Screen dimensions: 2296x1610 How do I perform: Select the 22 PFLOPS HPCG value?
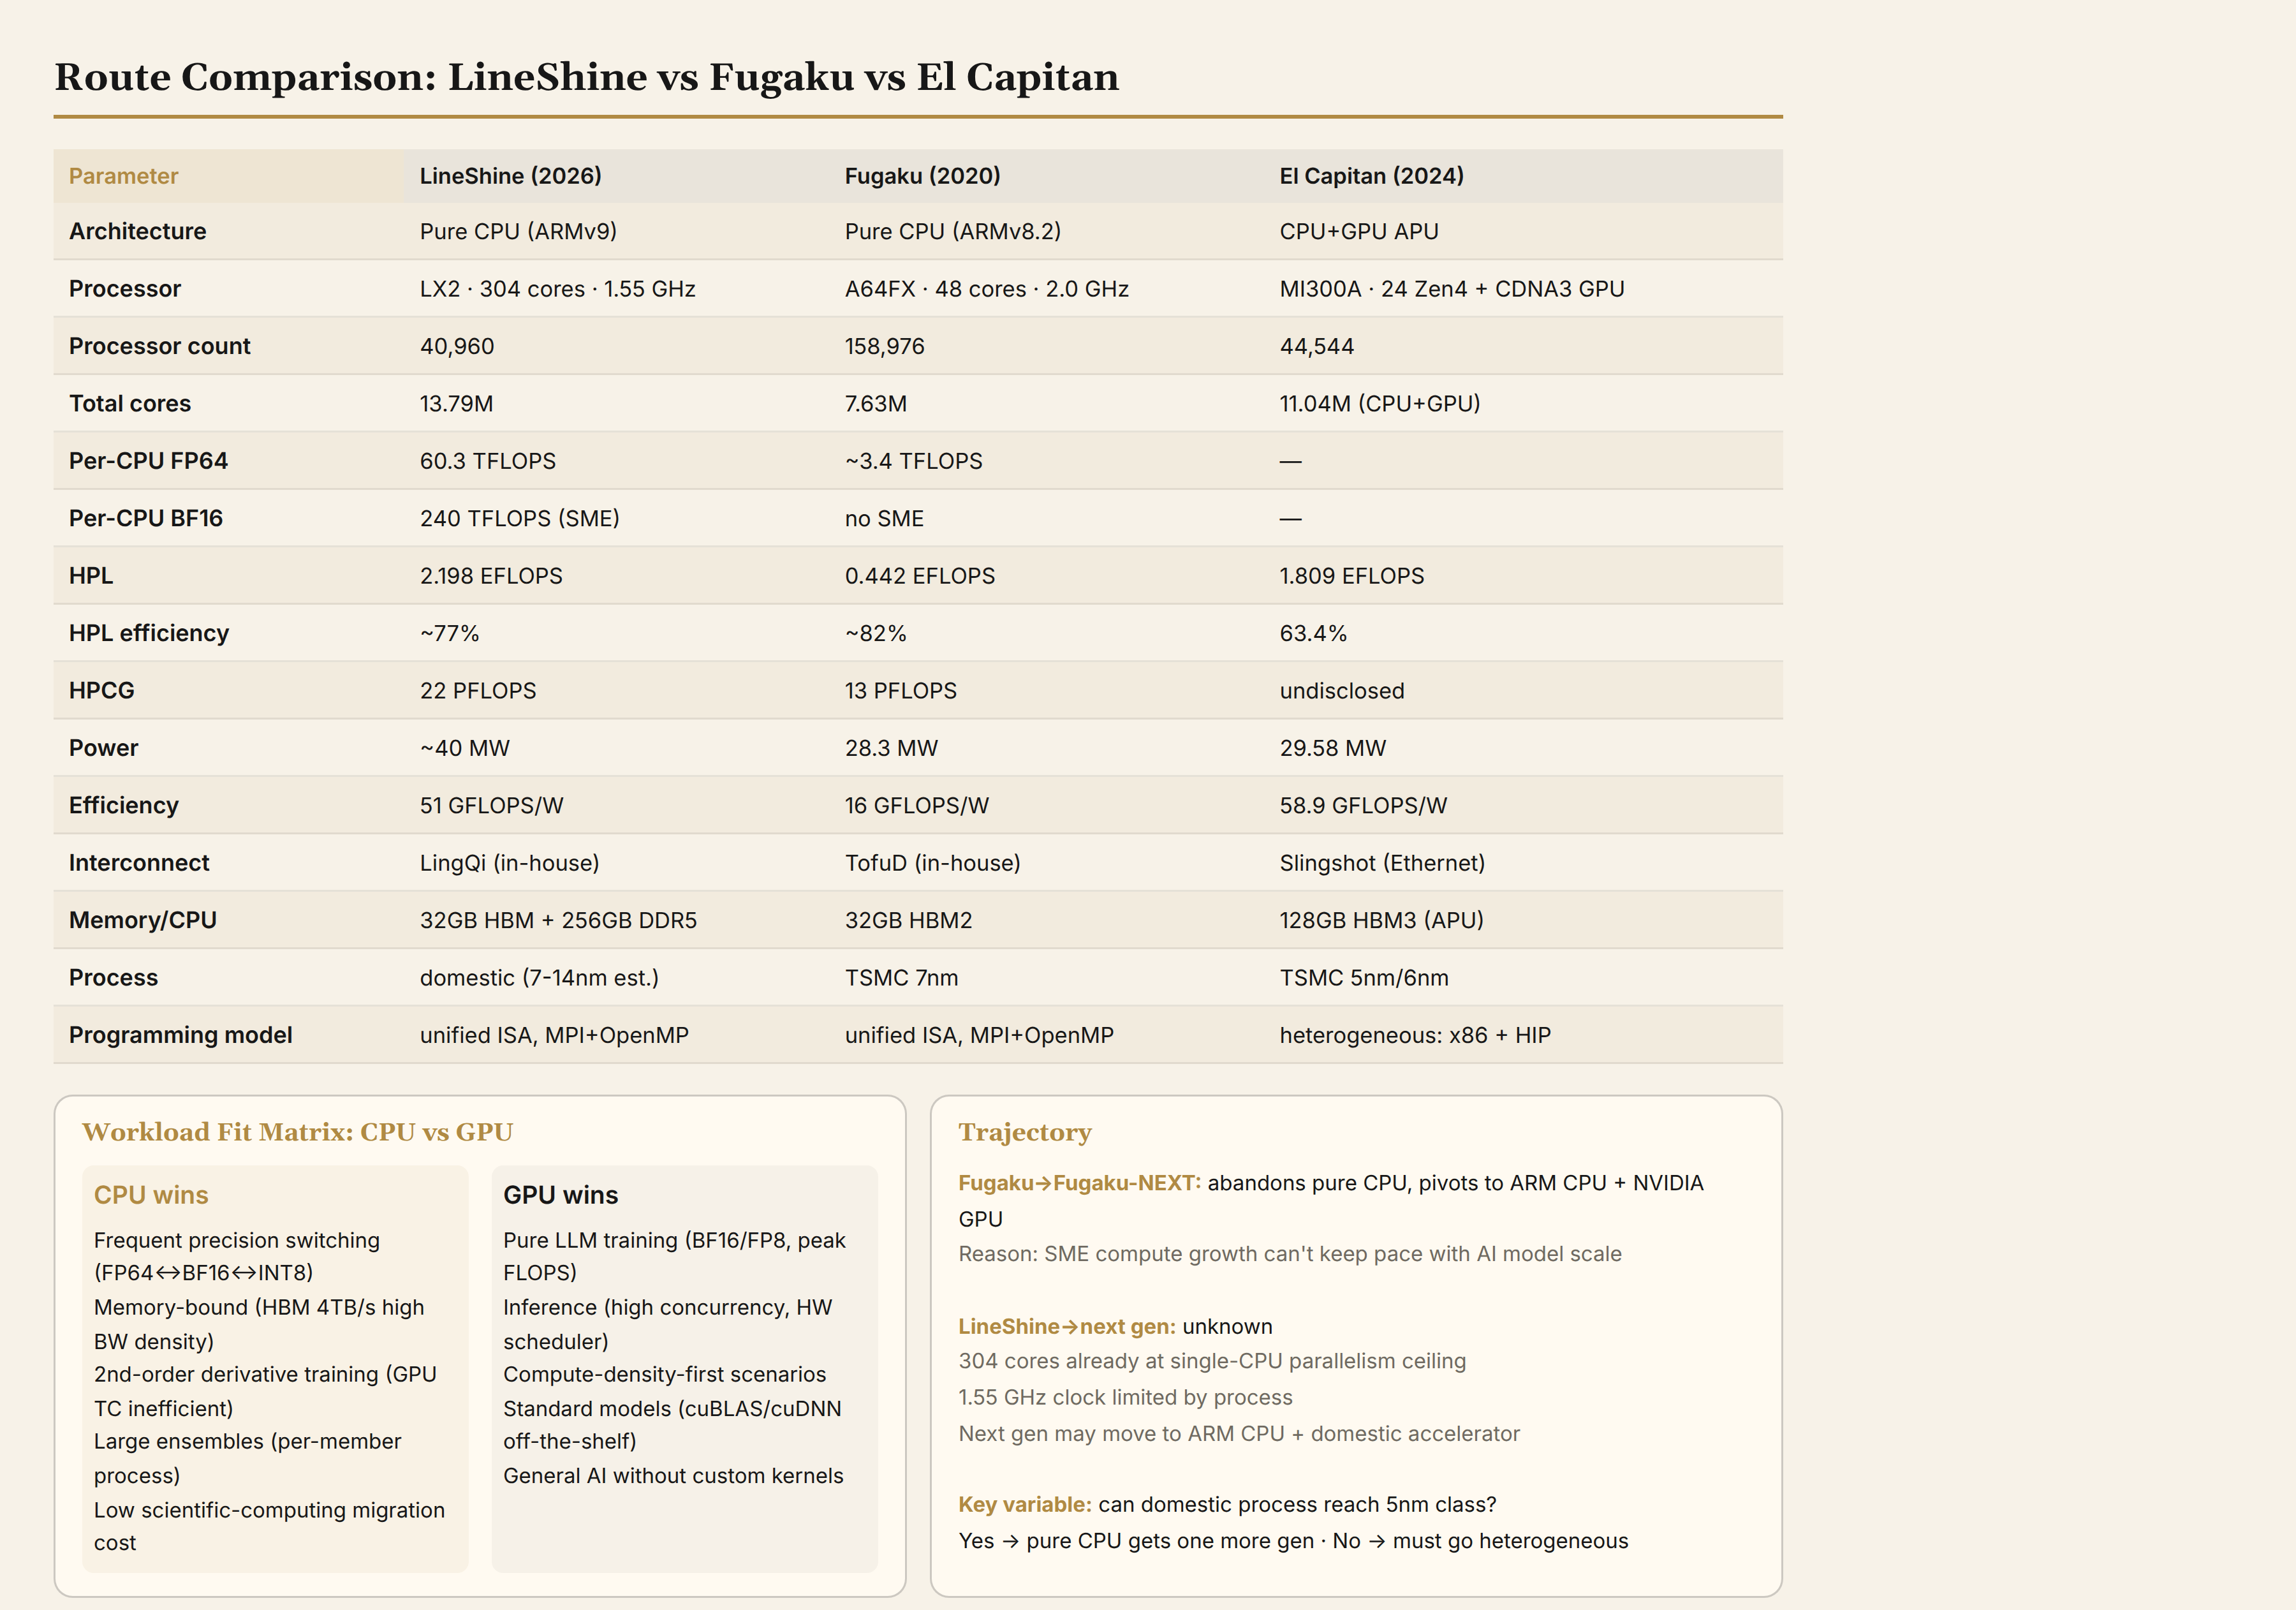click(477, 691)
